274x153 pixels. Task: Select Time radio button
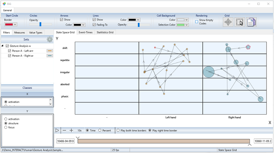tap(87, 130)
